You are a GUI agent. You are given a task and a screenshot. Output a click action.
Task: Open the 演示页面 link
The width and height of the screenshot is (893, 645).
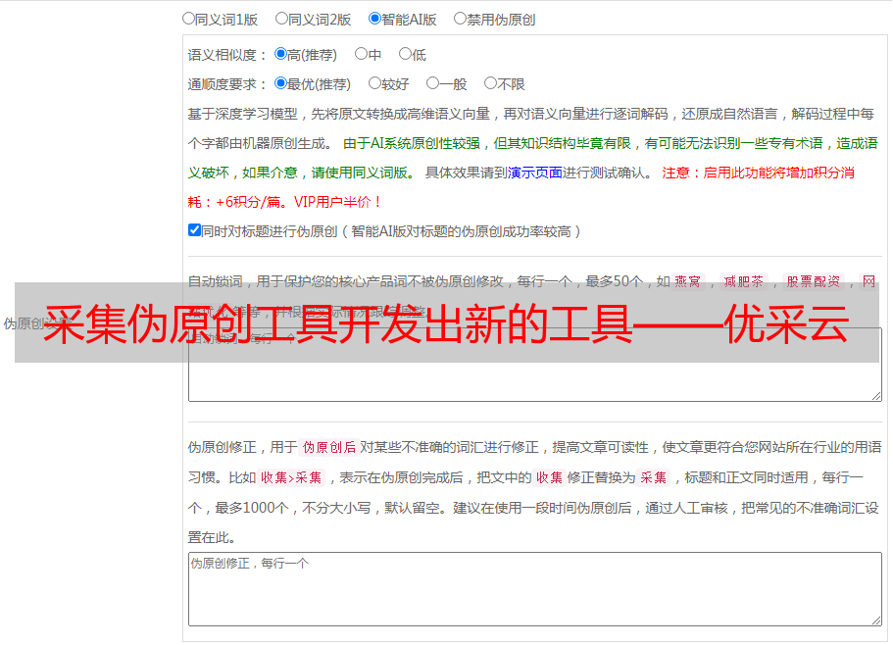click(534, 173)
